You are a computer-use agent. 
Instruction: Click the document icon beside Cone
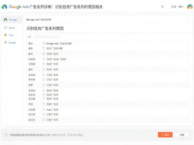(x=6, y=28)
